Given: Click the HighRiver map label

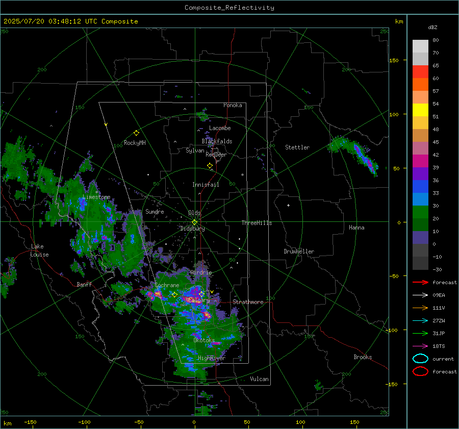Looking at the screenshot, I should [x=212, y=358].
